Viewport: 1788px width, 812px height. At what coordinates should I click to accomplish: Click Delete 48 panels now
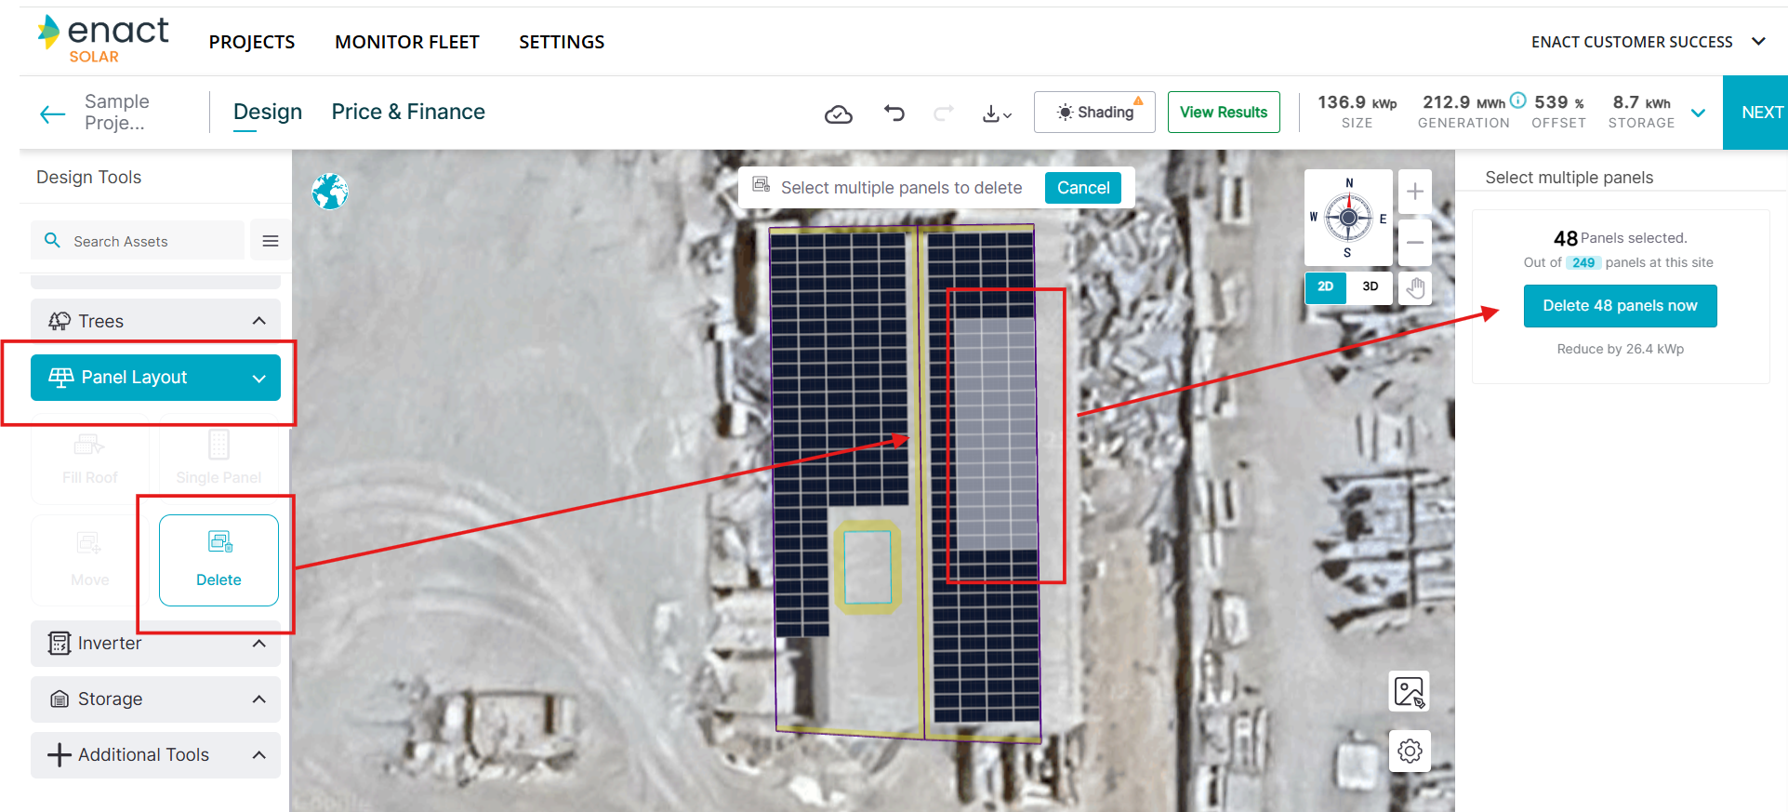[1620, 306]
